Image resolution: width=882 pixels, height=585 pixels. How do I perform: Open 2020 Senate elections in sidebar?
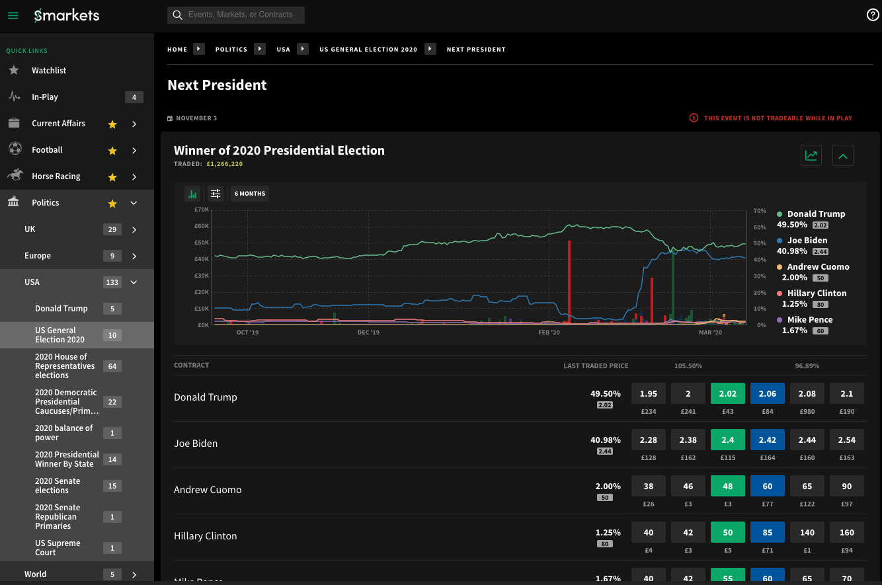pos(58,486)
